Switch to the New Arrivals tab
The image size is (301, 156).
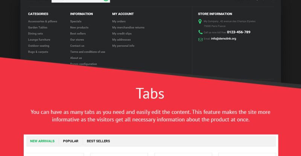point(42,141)
